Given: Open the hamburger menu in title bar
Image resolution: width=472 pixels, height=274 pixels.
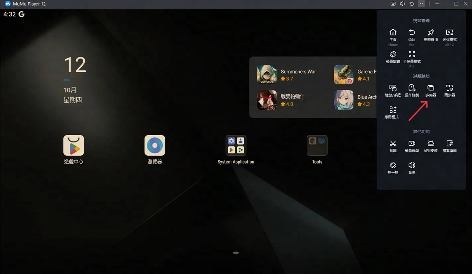Looking at the screenshot, I should [437, 4].
